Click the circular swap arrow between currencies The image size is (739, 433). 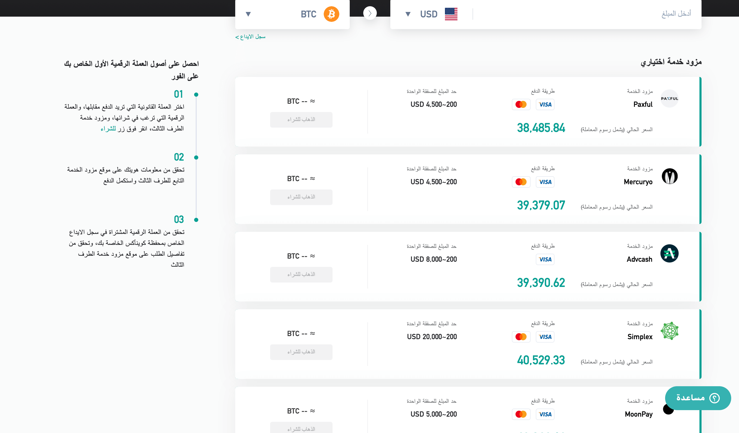tap(370, 13)
